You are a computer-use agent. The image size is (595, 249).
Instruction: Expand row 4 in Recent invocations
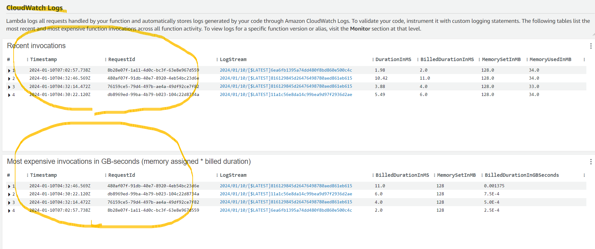pos(9,95)
